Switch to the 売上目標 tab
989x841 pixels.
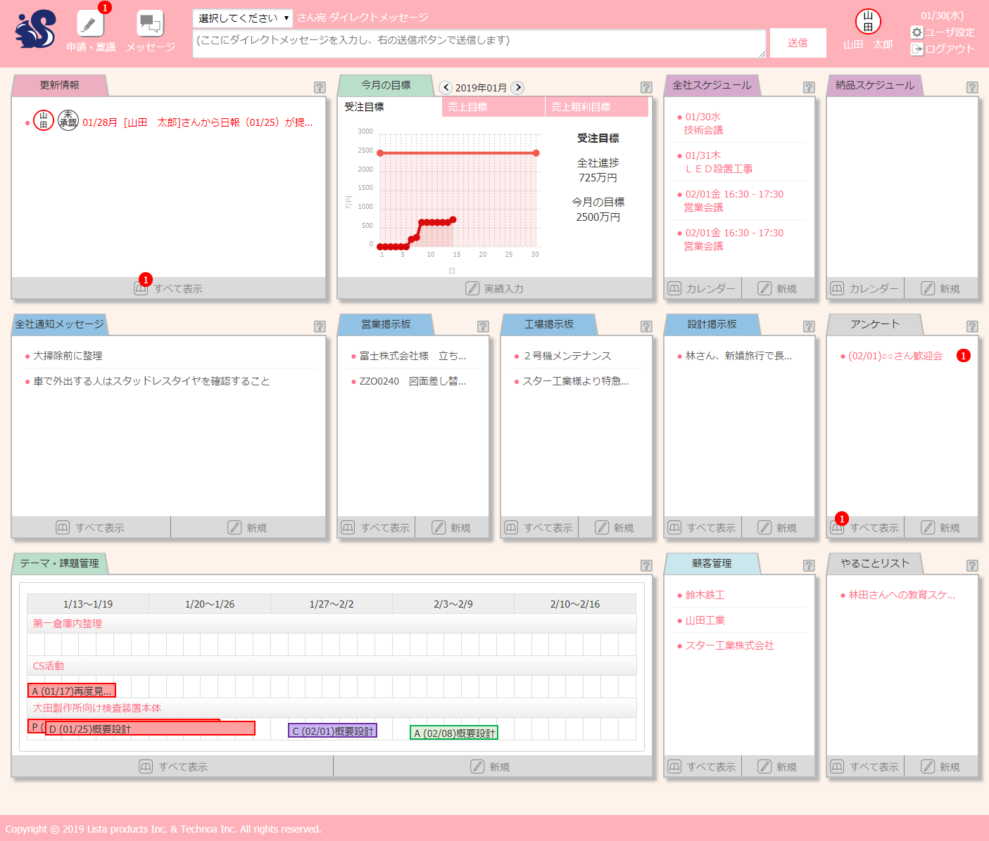click(x=493, y=107)
